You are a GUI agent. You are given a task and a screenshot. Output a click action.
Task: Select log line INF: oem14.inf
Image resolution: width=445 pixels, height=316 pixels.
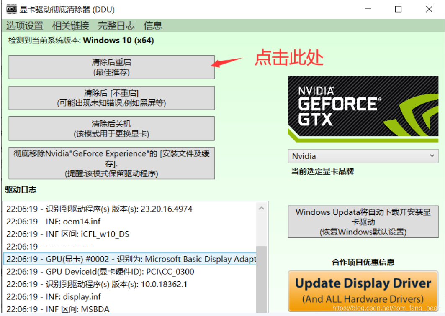130,222
